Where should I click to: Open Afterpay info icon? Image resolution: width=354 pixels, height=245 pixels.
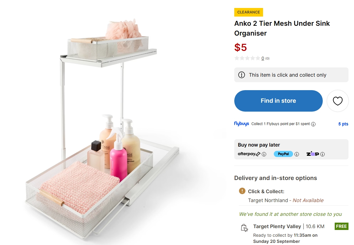(264, 154)
